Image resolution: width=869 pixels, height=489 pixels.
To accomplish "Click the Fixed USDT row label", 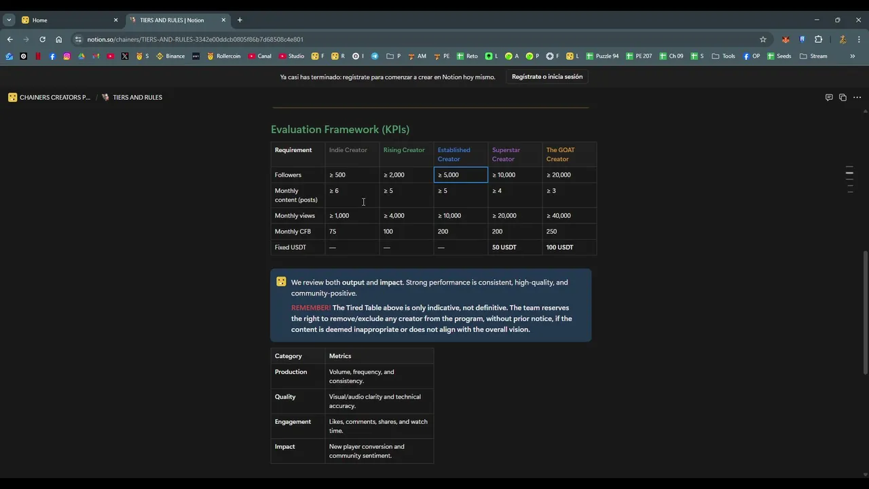I will (297, 247).
